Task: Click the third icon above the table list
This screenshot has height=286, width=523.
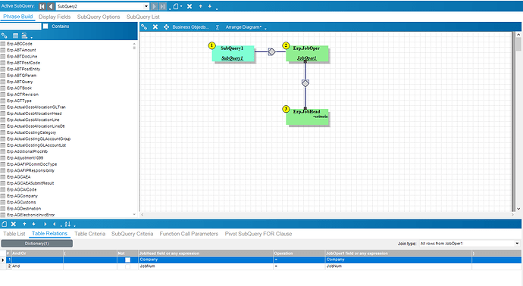Action: pos(24,36)
